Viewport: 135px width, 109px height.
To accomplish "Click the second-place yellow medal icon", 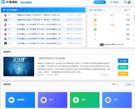I will (x=95, y=25).
